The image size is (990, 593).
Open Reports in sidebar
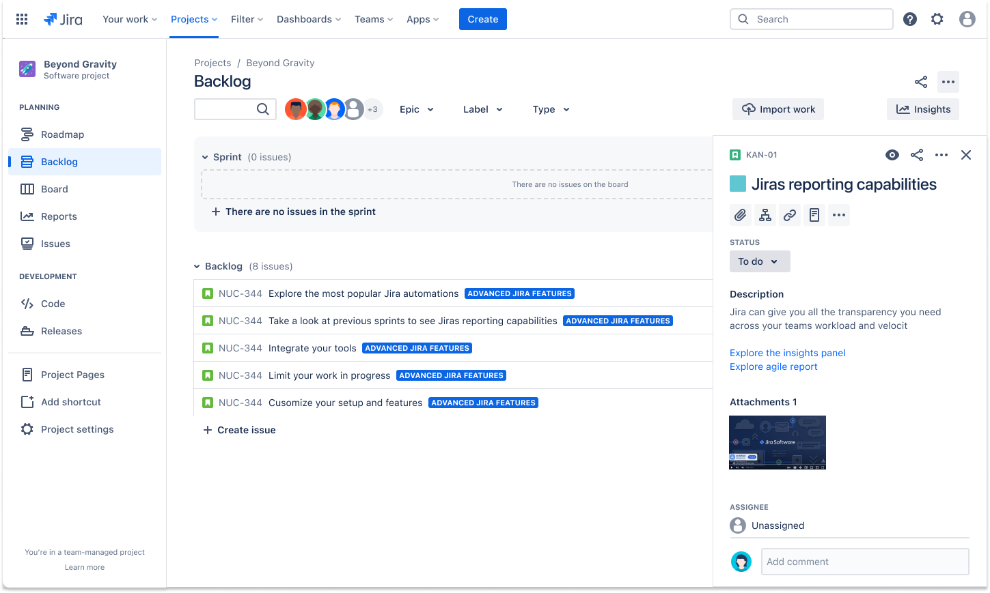[85, 216]
